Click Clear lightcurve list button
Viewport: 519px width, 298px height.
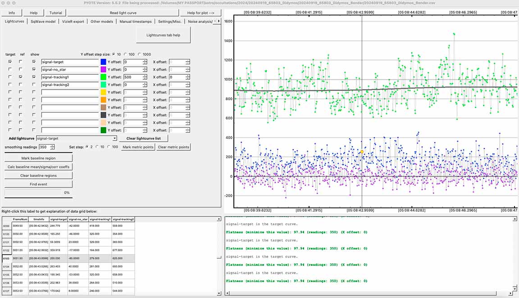point(144,138)
